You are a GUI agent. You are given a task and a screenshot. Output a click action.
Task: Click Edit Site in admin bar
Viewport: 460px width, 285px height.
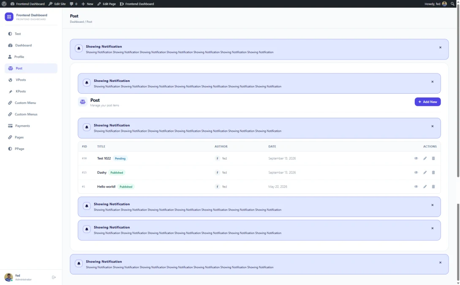pos(57,4)
